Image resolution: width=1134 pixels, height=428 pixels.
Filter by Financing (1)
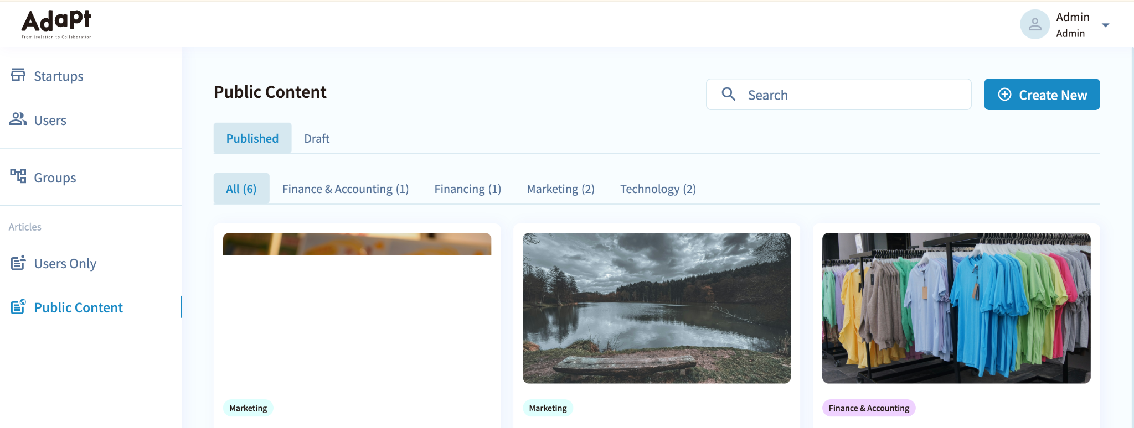pos(468,189)
